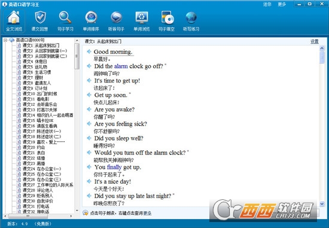The image size is (329, 228).
Task: Play audio for "Did you stay up late last night?"
Action: pos(89,196)
